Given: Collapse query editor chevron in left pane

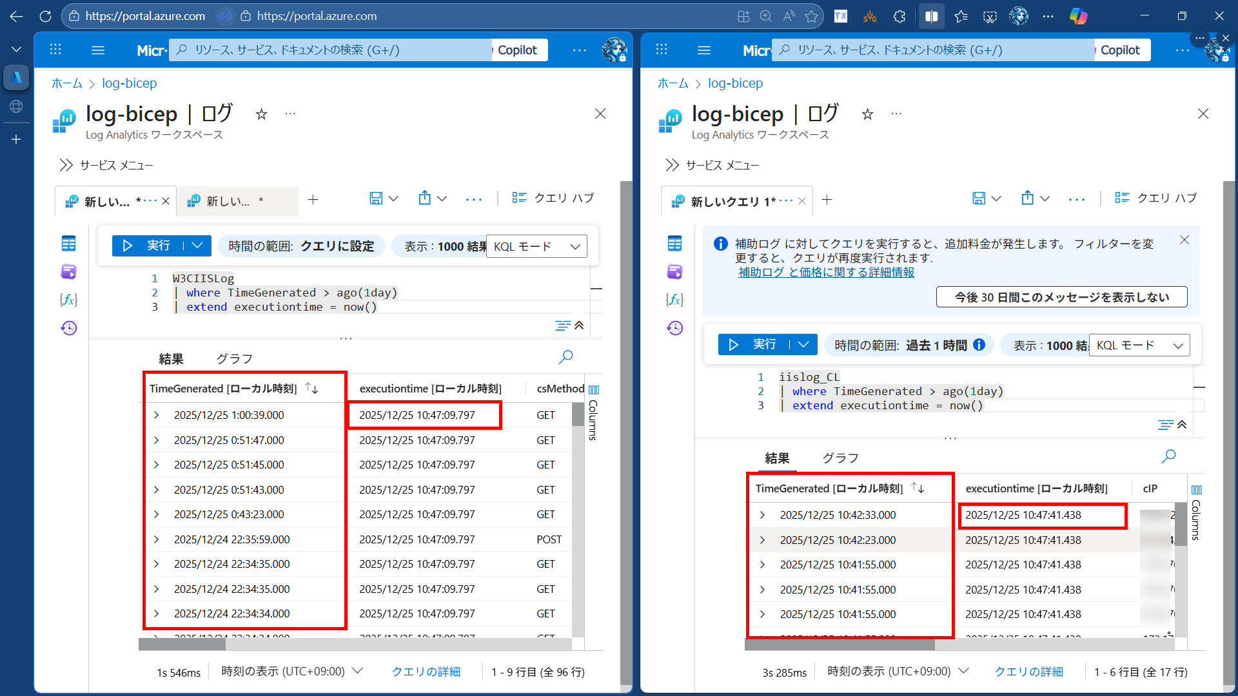Looking at the screenshot, I should coord(579,325).
